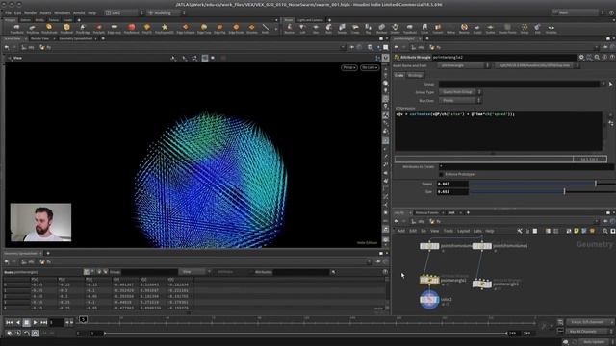The height and width of the screenshot is (346, 616).
Task: Toggle Enforce Prototypes checkbox
Action: tap(441, 174)
